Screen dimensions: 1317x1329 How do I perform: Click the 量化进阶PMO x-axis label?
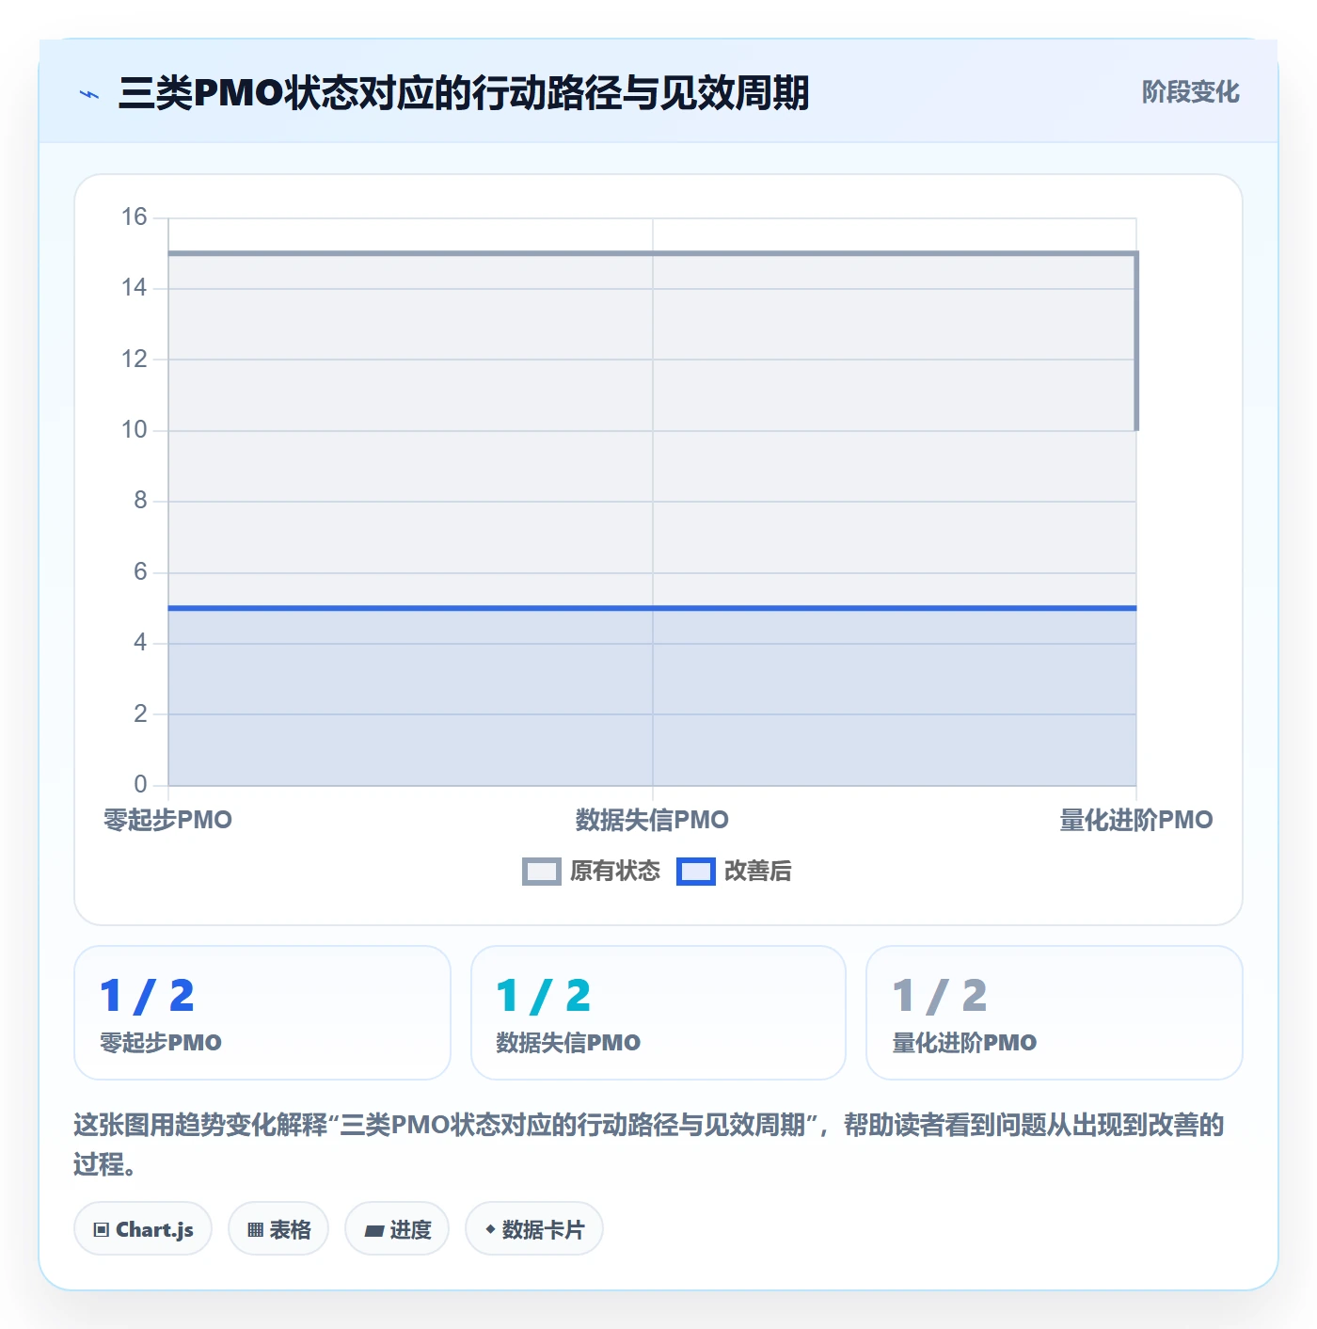[1136, 820]
